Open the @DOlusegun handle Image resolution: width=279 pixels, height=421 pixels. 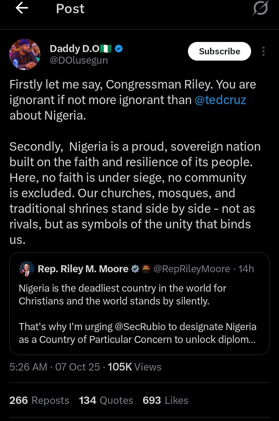[79, 61]
